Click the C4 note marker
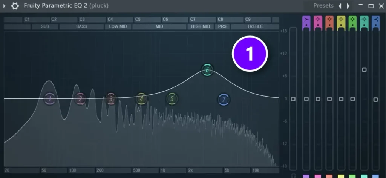 (110, 20)
